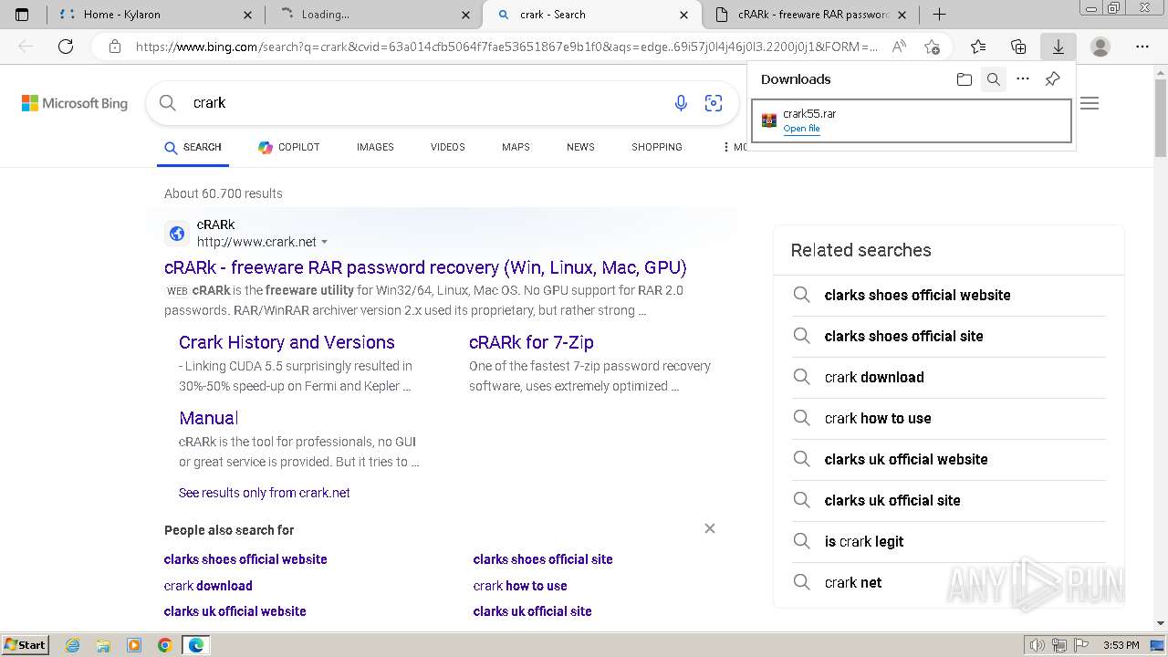Click the search magnifier in Bing box

(x=168, y=103)
